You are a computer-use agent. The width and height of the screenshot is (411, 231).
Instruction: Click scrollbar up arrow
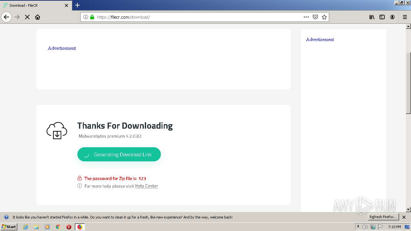(408, 26)
